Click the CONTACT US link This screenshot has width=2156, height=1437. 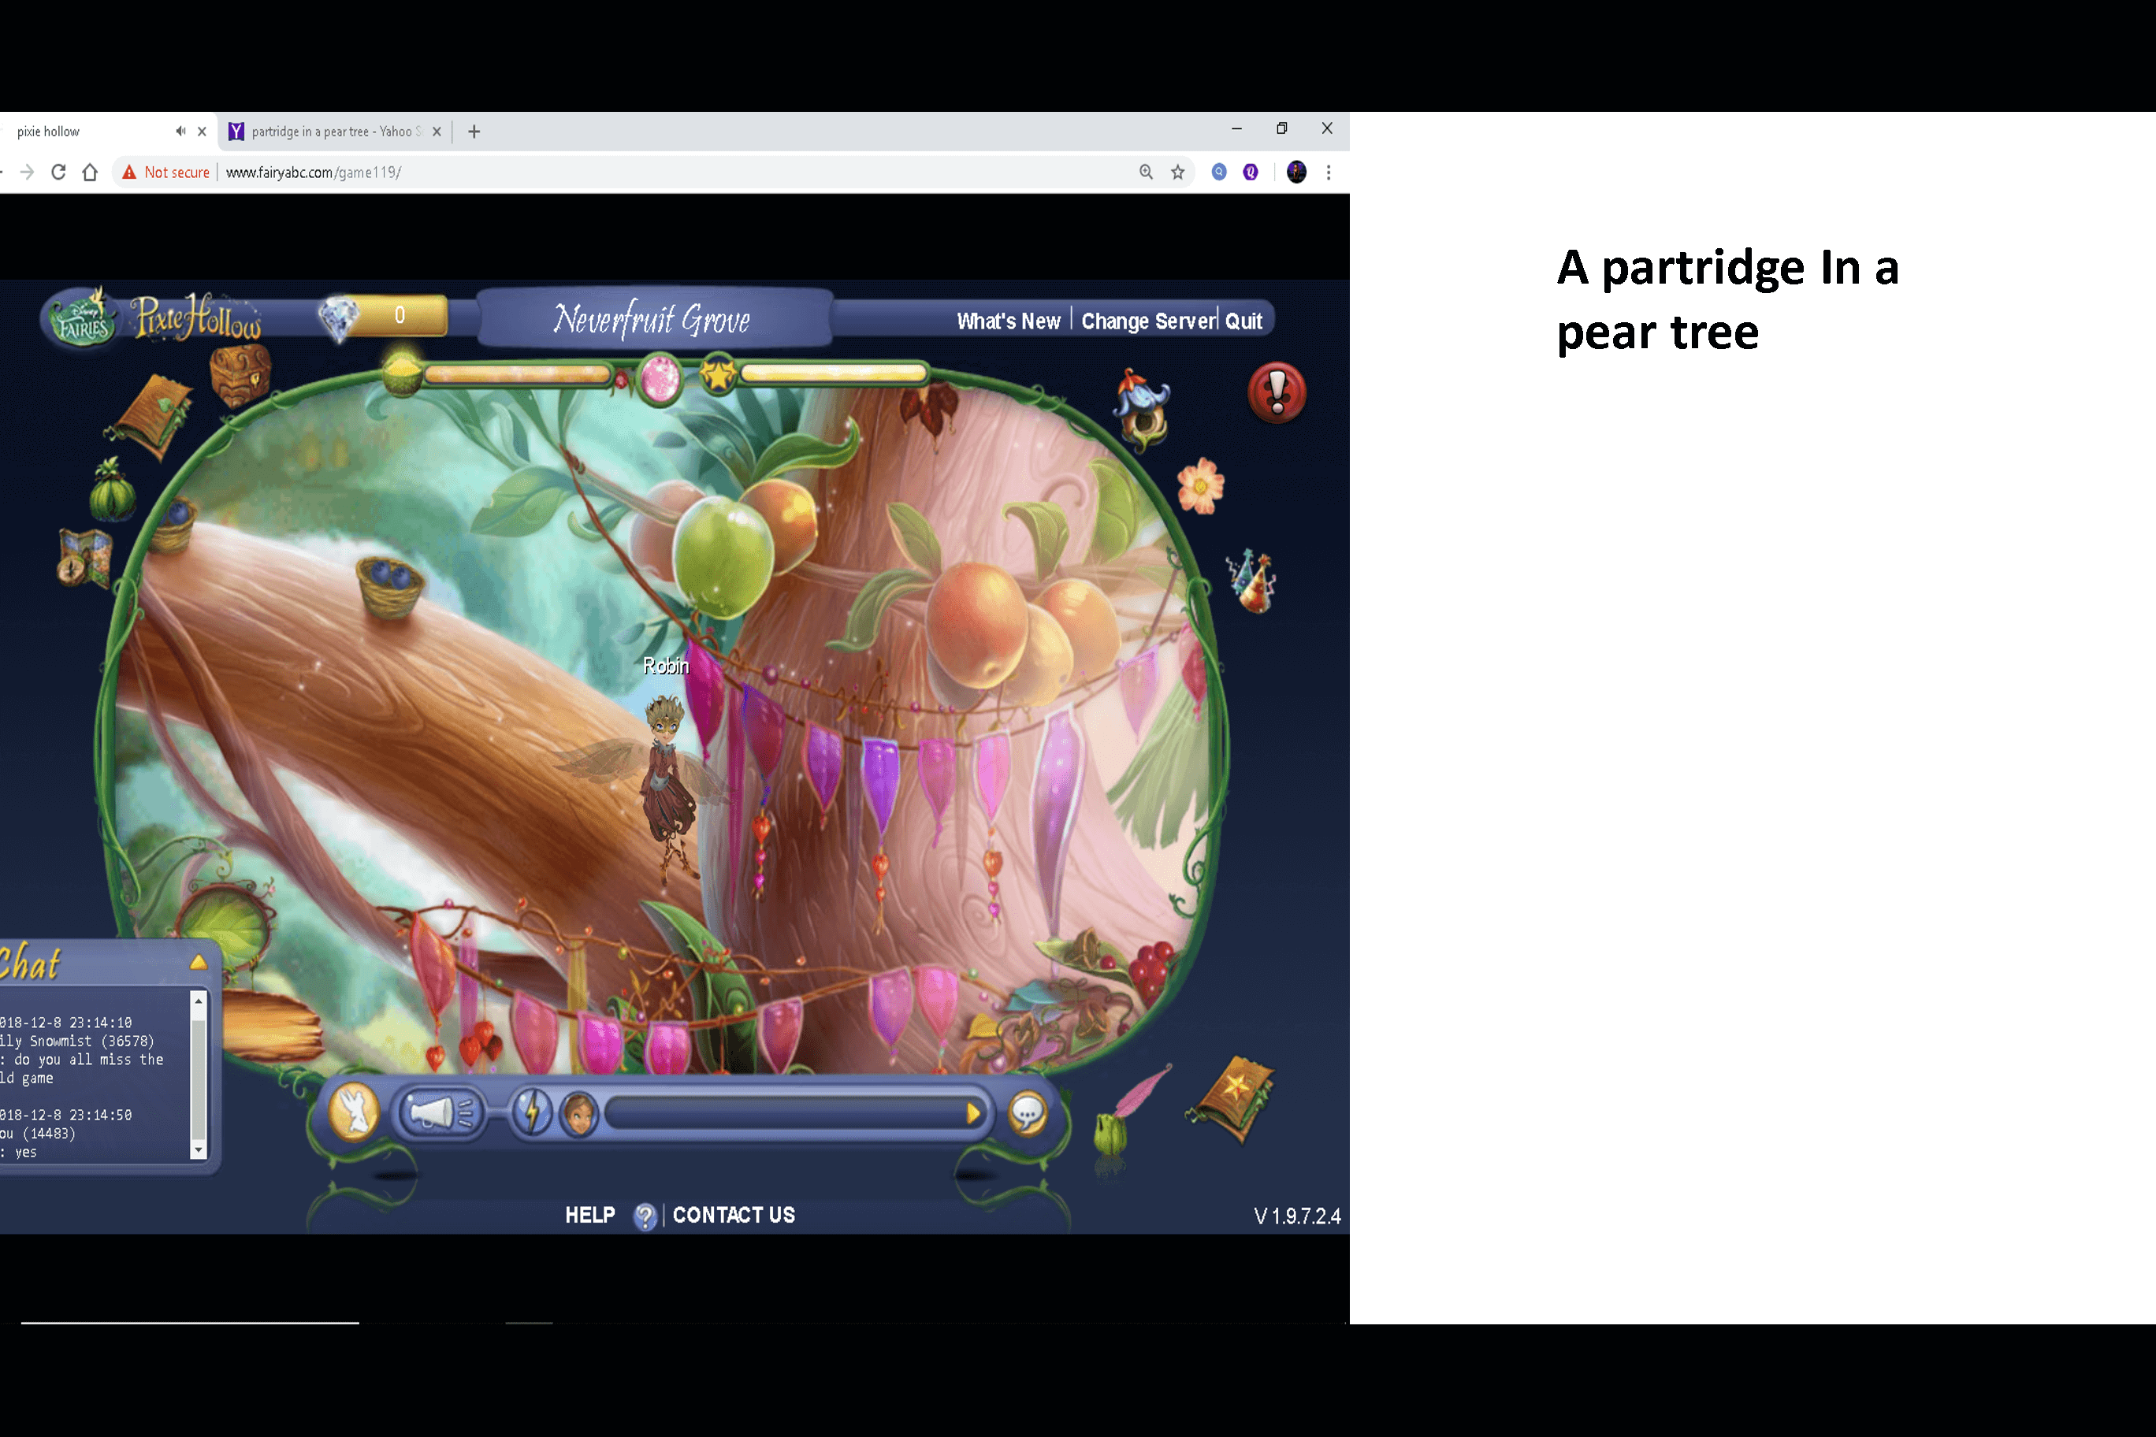[734, 1215]
